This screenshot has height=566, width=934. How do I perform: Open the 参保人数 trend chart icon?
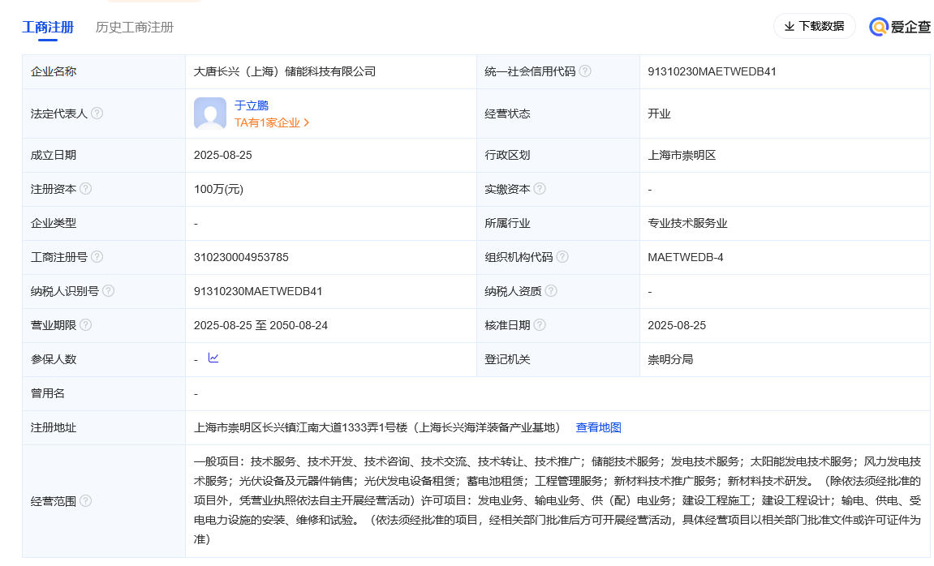click(x=213, y=358)
